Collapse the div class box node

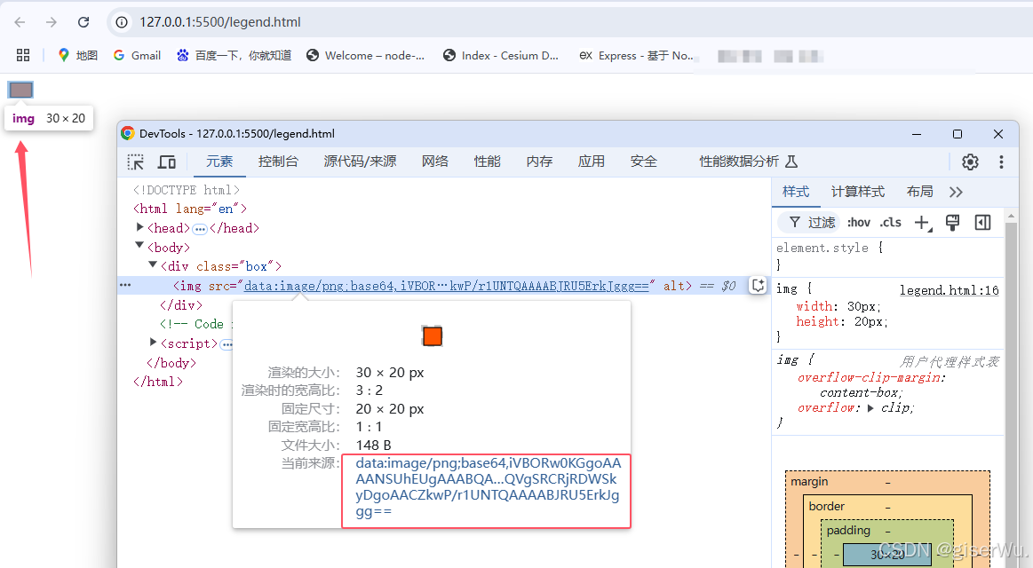point(153,264)
